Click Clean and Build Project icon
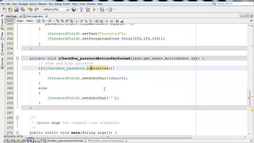 pos(88,10)
